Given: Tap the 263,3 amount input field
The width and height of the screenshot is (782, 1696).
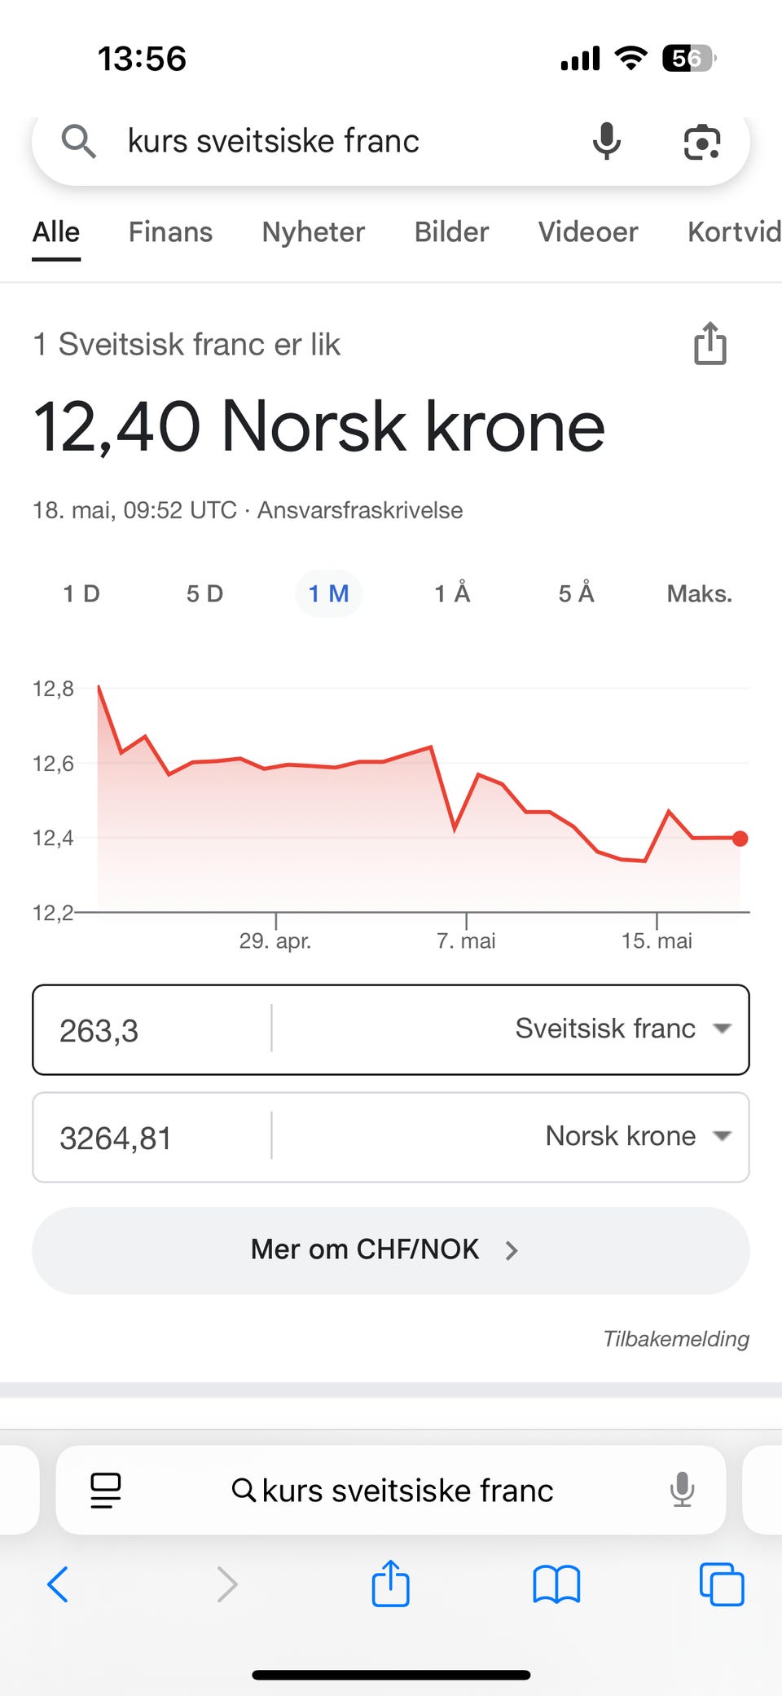Looking at the screenshot, I should 151,1030.
